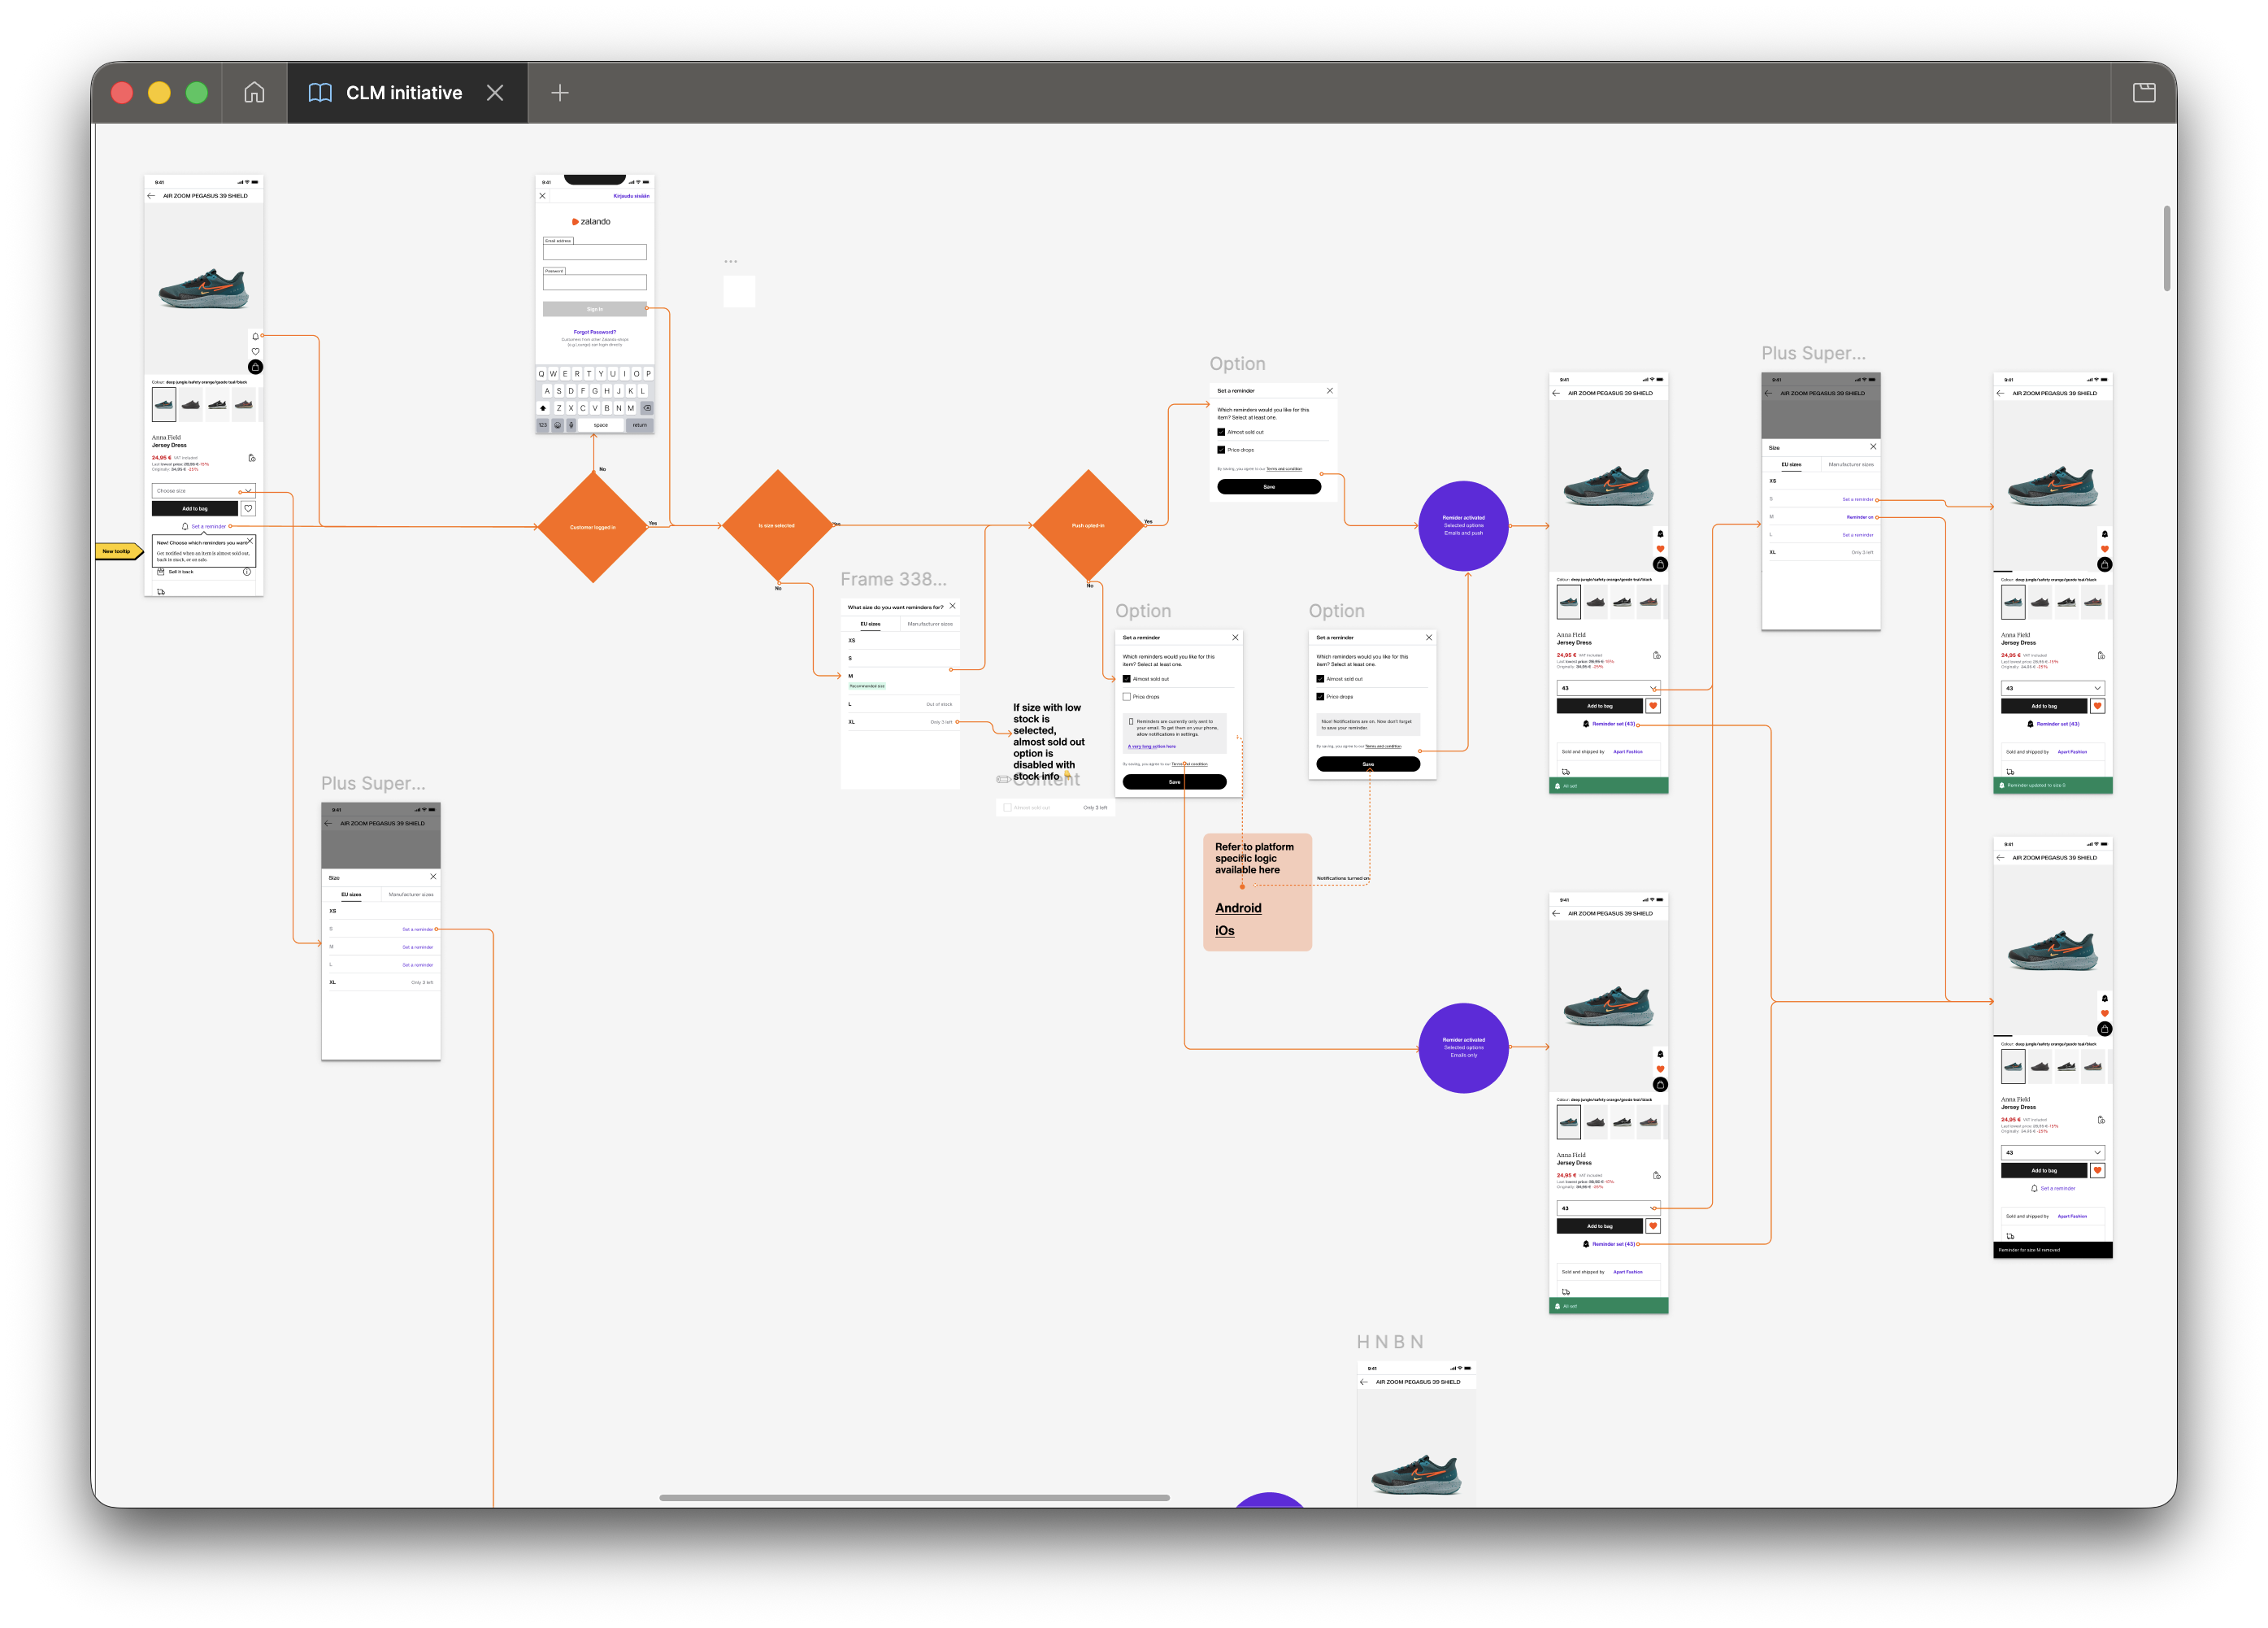Screen dimensions: 2268x1628
Task: Click heart button beside Add to bag in 'Reminder for size M removed' frame
Action: pos(2097,1169)
